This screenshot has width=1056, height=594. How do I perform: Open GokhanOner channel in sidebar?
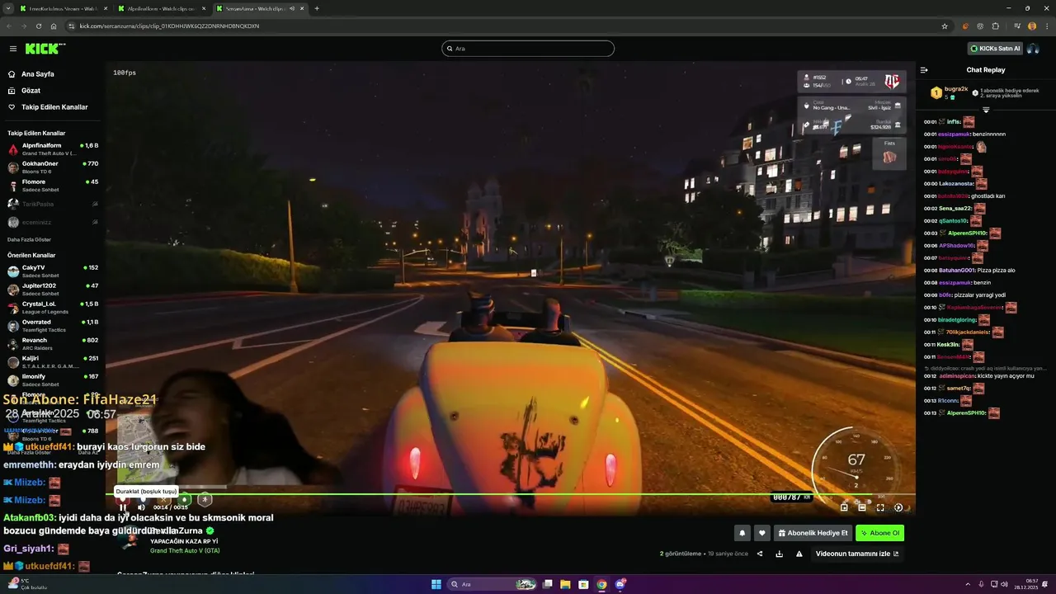[53, 167]
